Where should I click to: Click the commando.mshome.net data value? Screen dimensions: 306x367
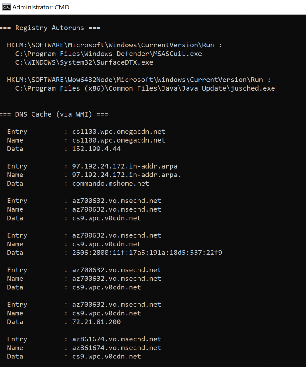[110, 183]
